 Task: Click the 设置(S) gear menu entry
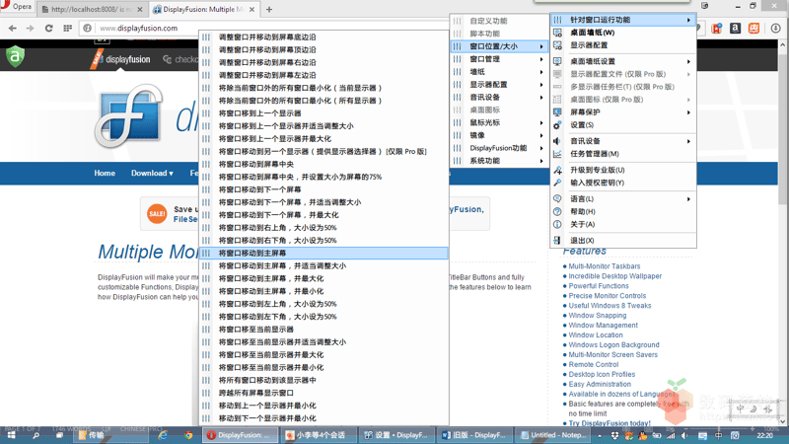[623, 125]
